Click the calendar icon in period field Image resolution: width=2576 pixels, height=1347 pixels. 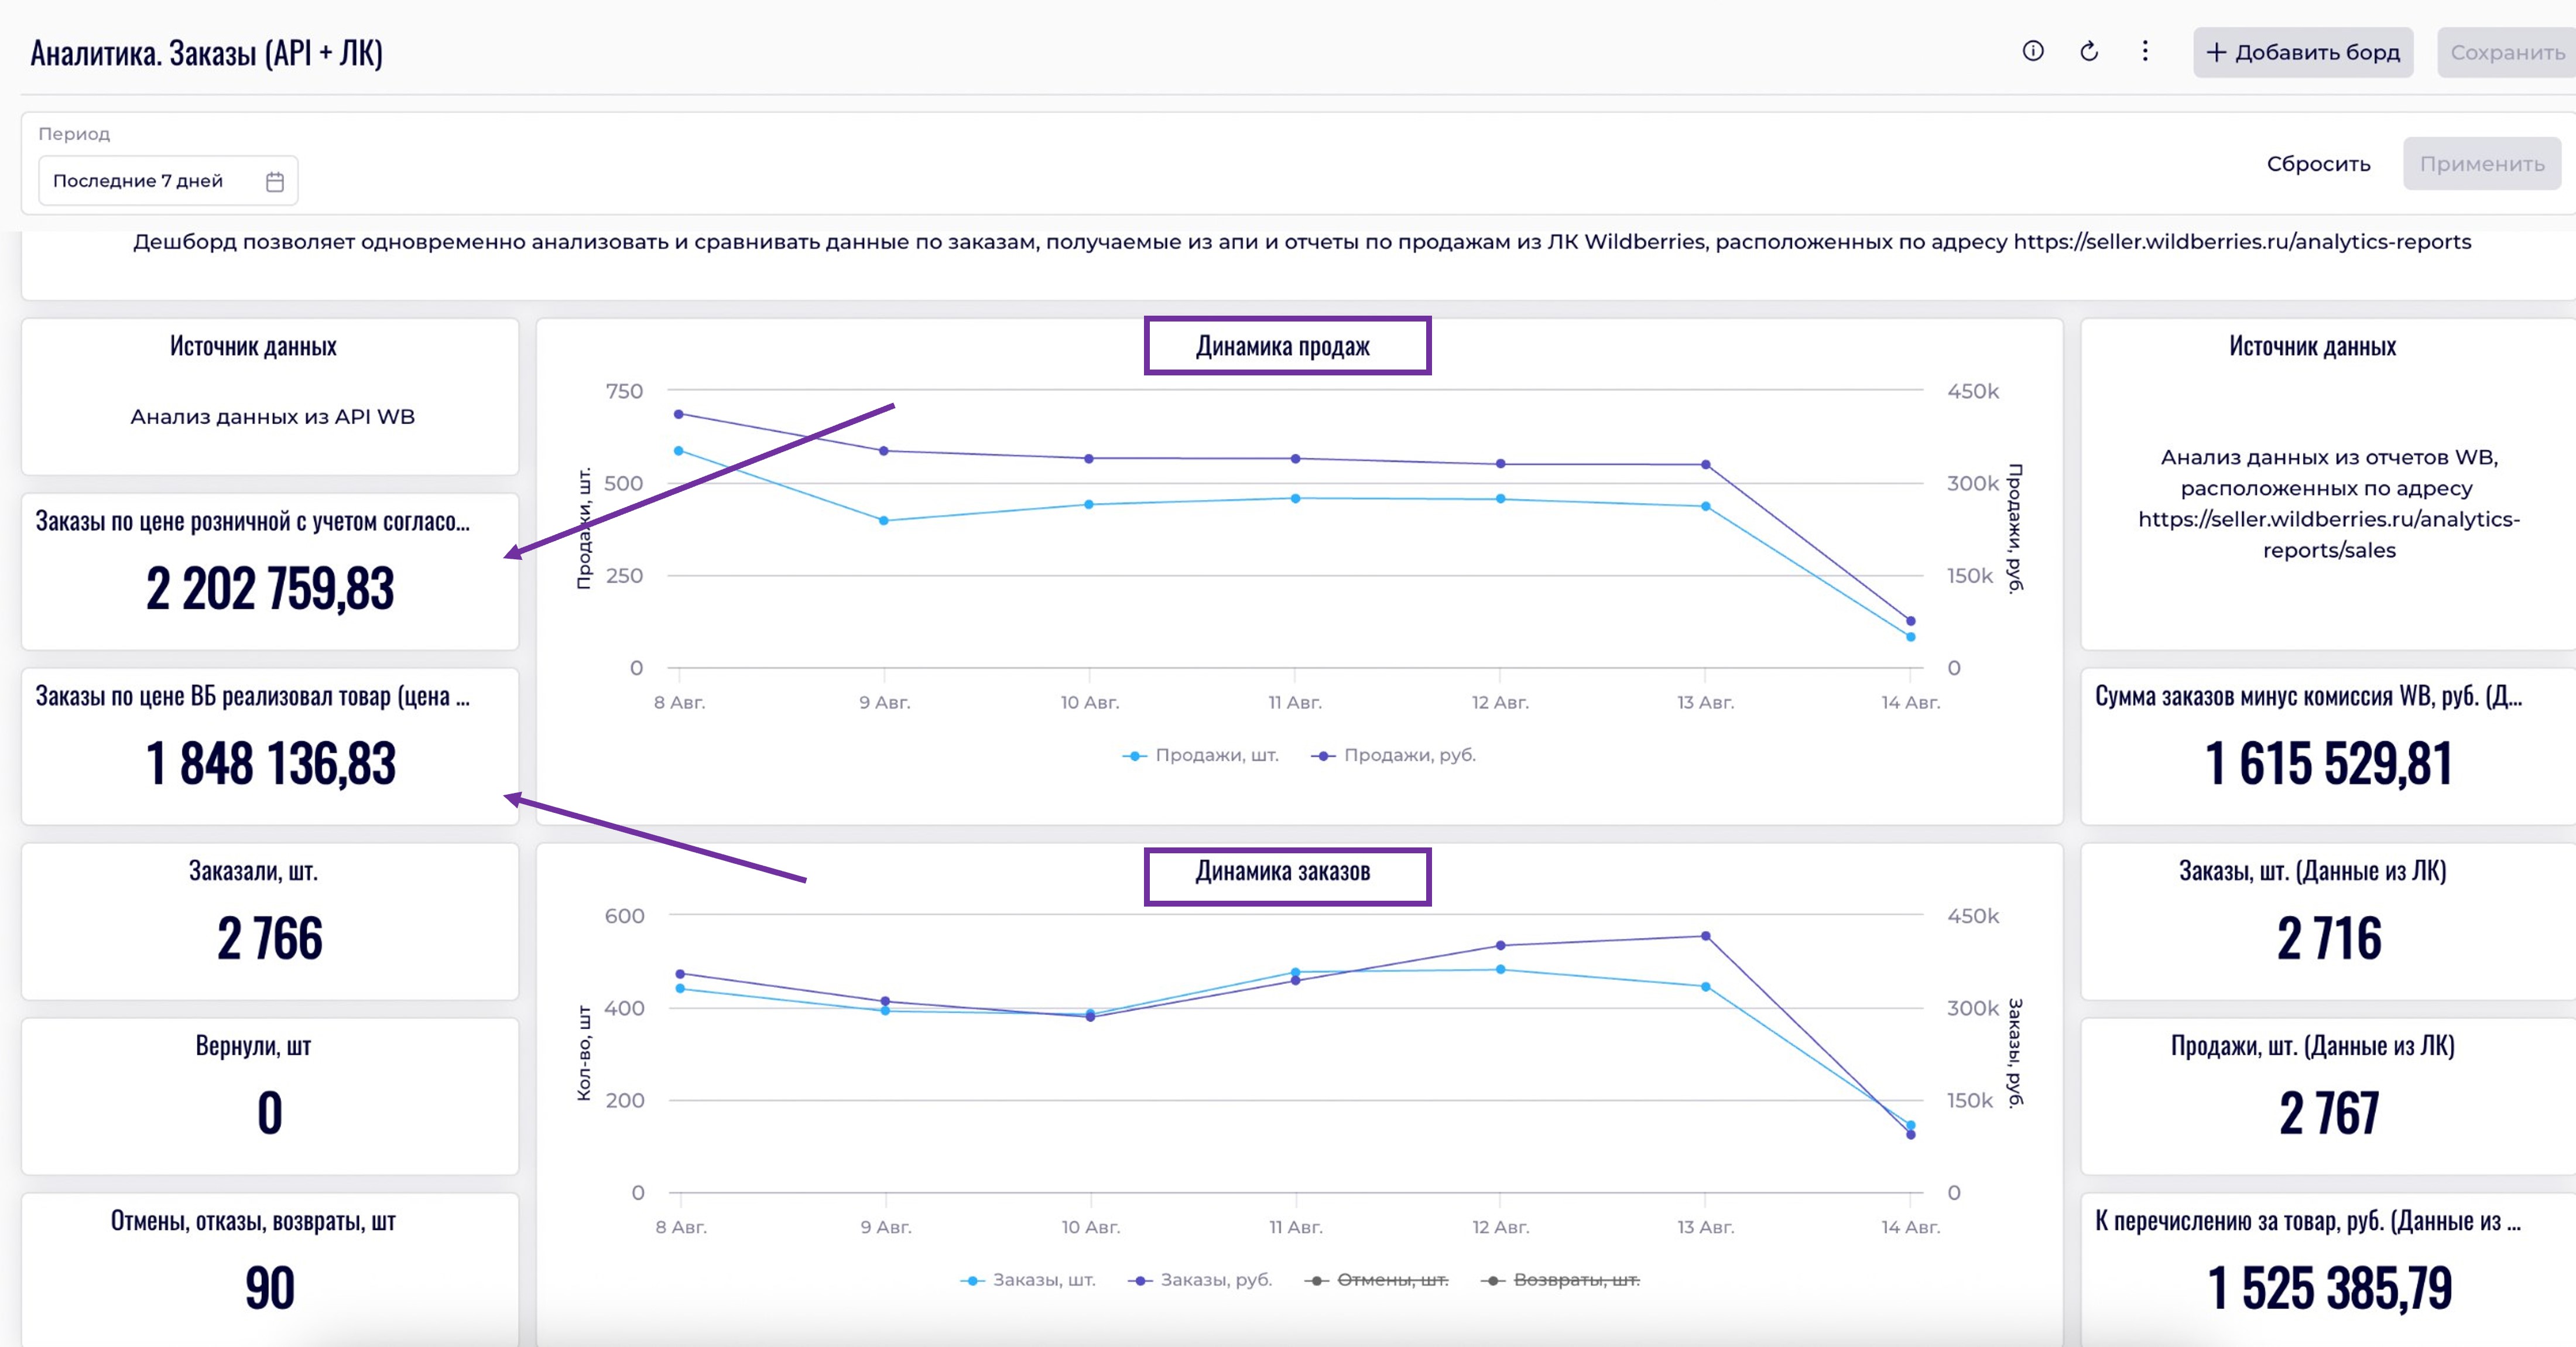(275, 181)
